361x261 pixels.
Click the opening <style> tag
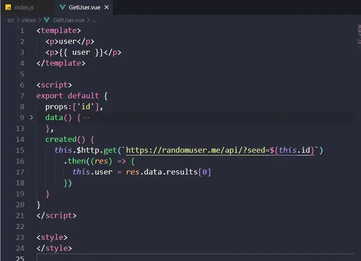coord(52,237)
